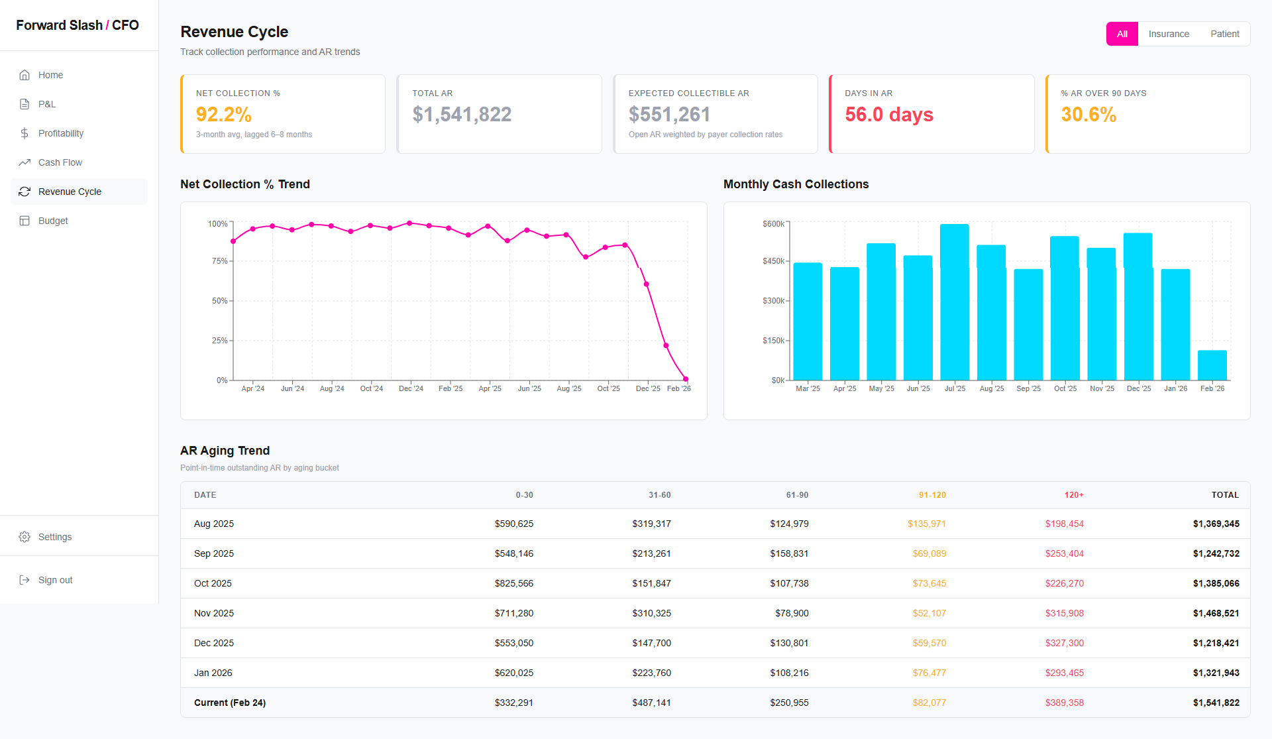1272x739 pixels.
Task: Click the Feb '26 bar in collections chart
Action: click(1212, 365)
